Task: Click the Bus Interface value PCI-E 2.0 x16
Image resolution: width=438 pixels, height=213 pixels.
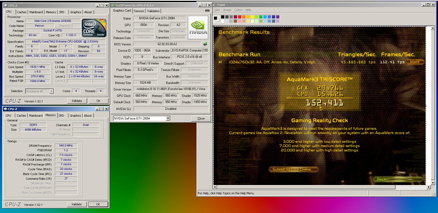Action: tap(189, 57)
